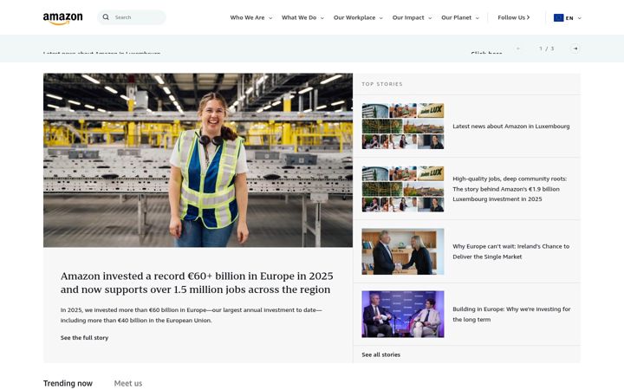Image resolution: width=624 pixels, height=390 pixels.
Task: Click See the full story link
Action: coord(84,337)
